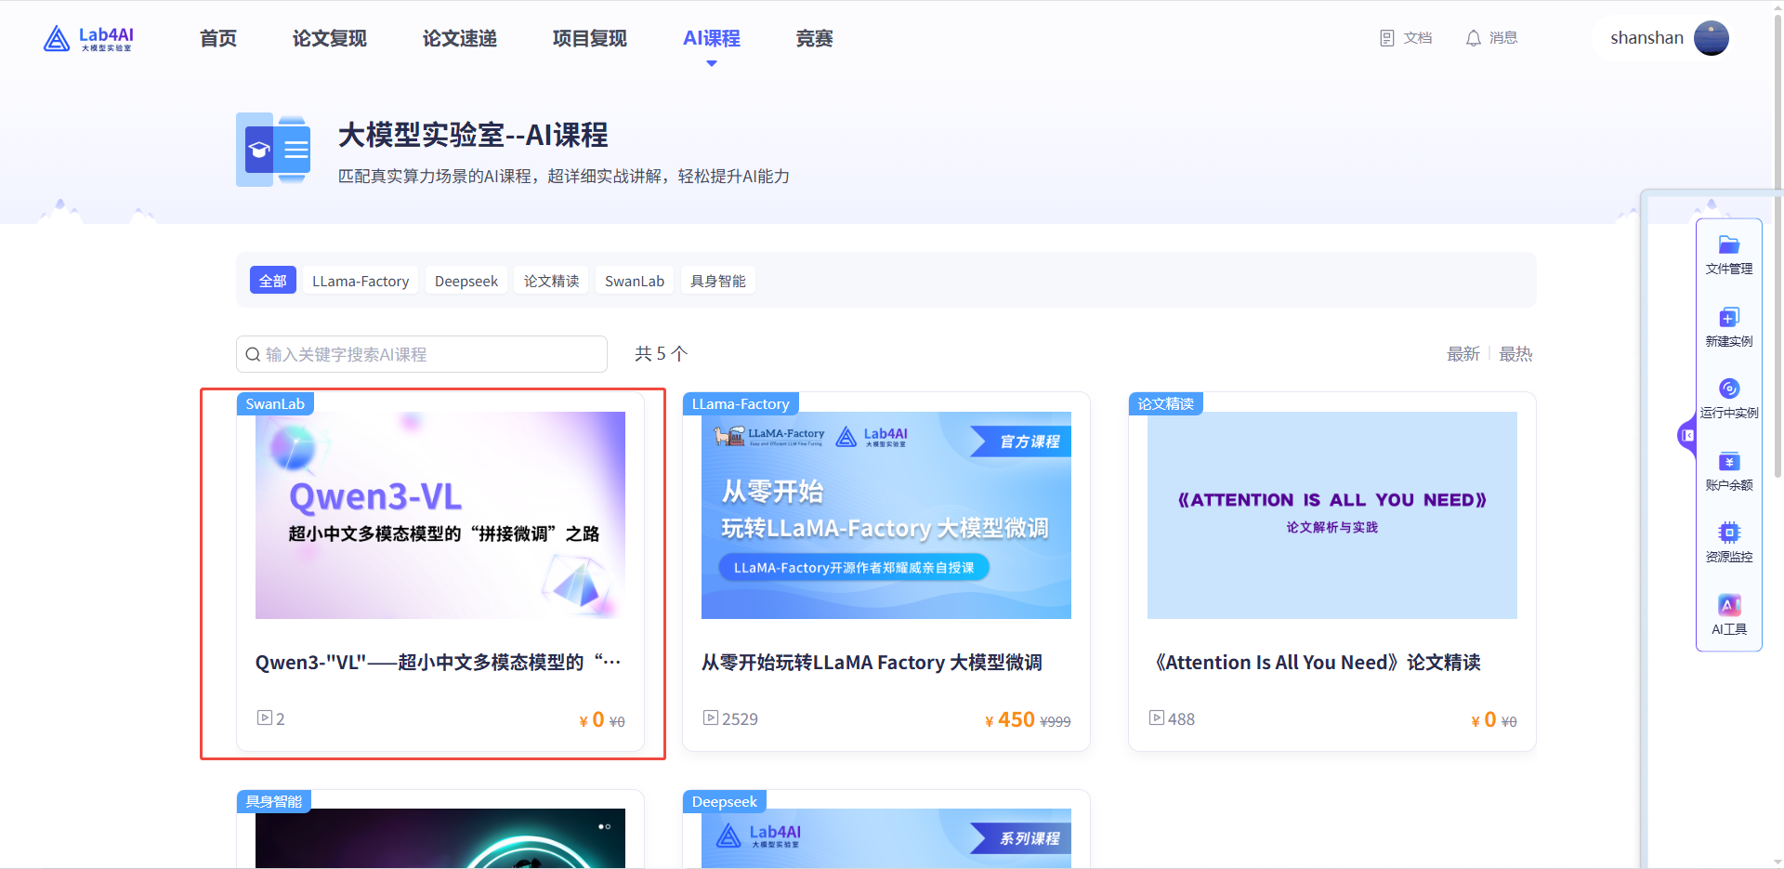This screenshot has width=1784, height=869.
Task: Open the LLaMA-Factory 大模型微调 course thumbnail
Action: point(886,515)
